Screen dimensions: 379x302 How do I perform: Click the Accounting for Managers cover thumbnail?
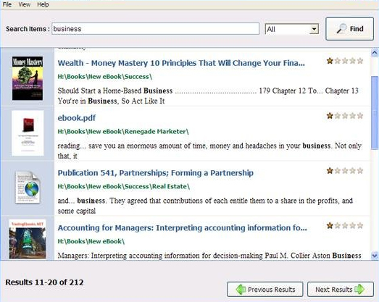coord(28,239)
